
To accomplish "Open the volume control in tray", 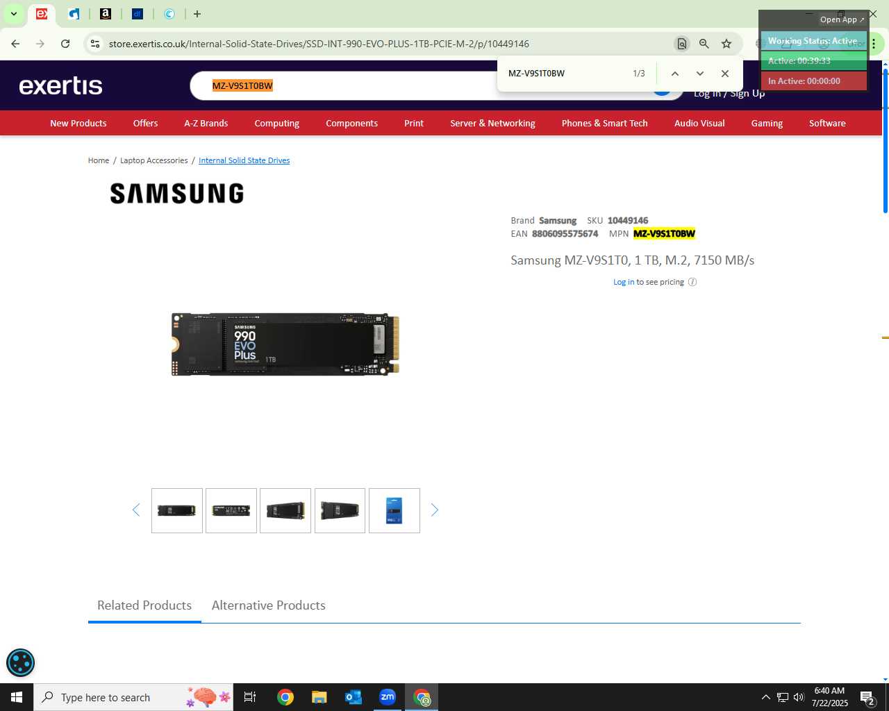I will pos(799,697).
